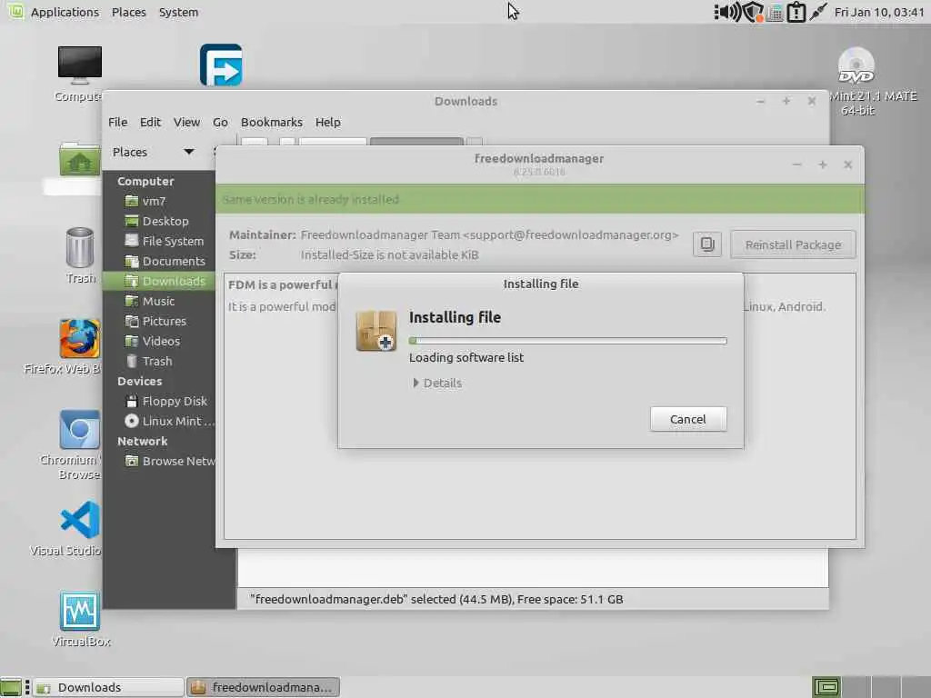Image resolution: width=931 pixels, height=698 pixels.
Task: Click the plug connection tray icon
Action: 818,12
